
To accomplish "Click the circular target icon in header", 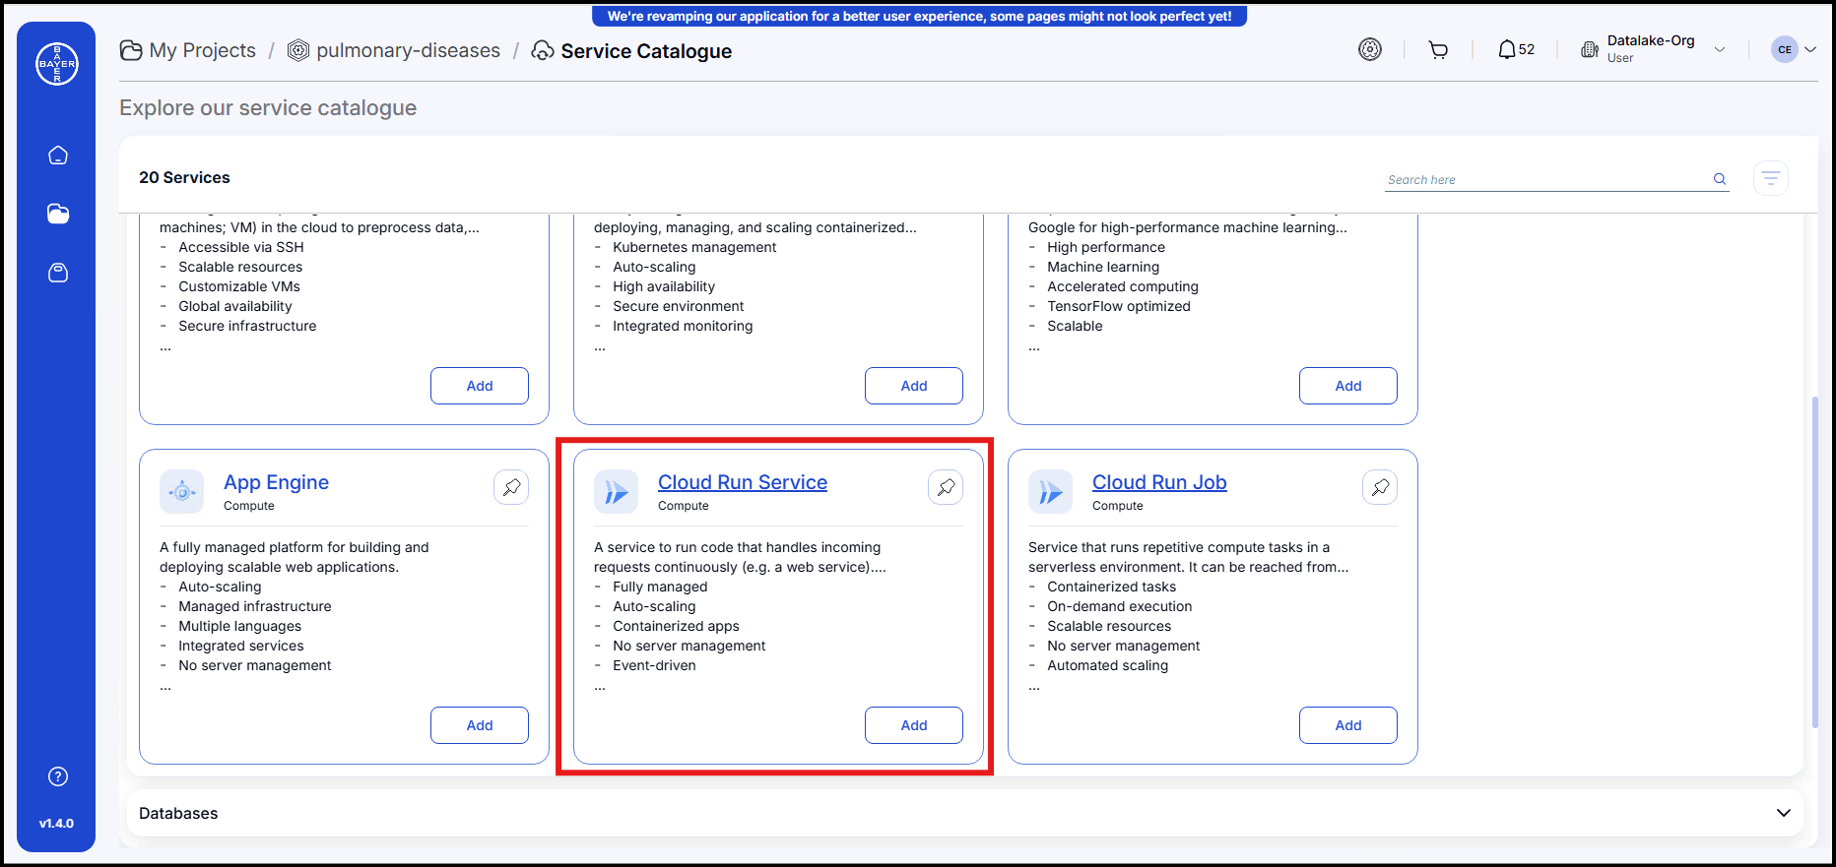I will pos(1370,49).
